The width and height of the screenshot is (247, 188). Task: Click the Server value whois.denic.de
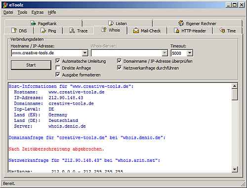(67, 126)
